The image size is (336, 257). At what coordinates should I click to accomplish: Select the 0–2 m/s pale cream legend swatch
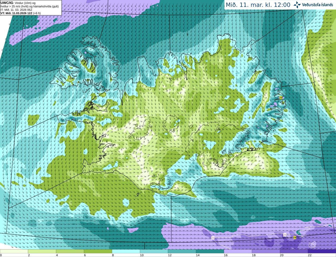pyautogui.click(x=14, y=251)
